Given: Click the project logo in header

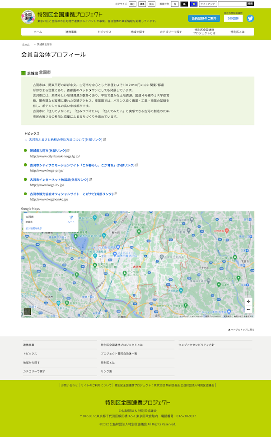Looking at the screenshot, I should click(x=28, y=18).
